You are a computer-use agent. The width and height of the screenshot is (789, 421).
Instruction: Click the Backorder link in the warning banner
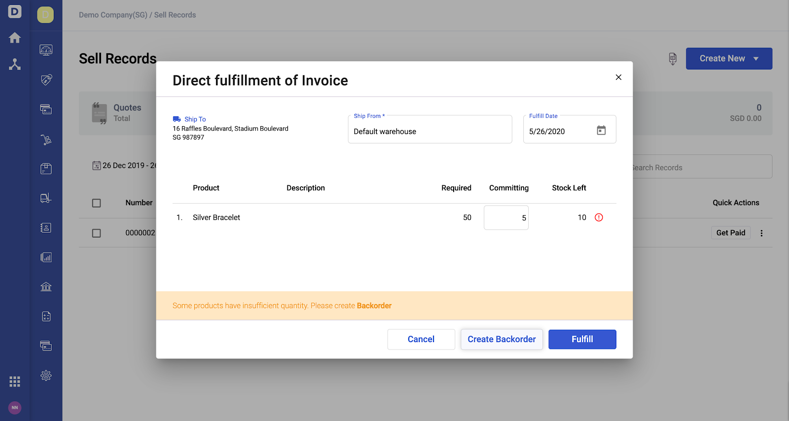click(374, 306)
